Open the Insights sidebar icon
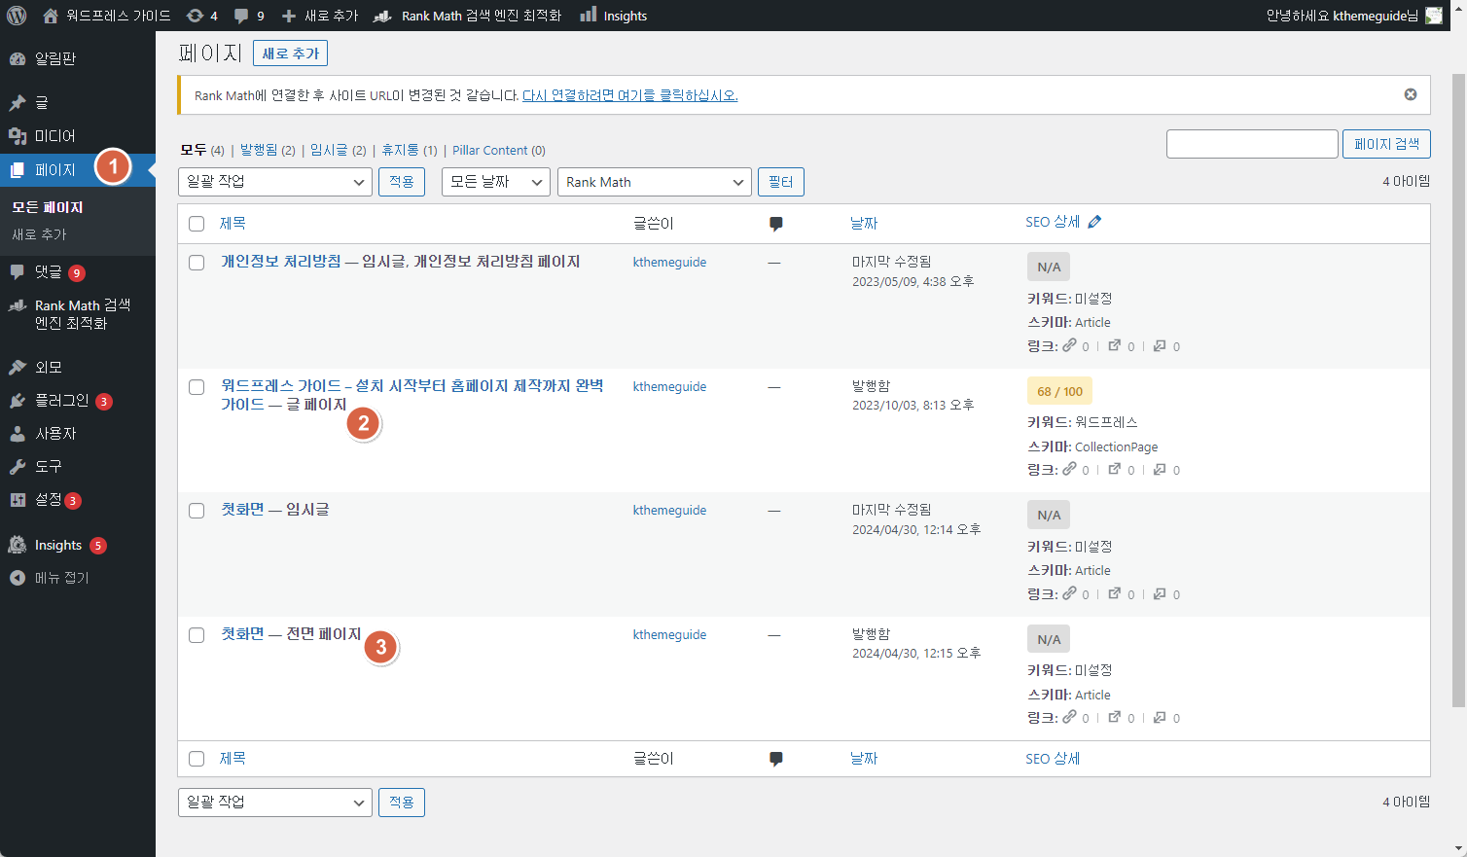 pos(18,545)
